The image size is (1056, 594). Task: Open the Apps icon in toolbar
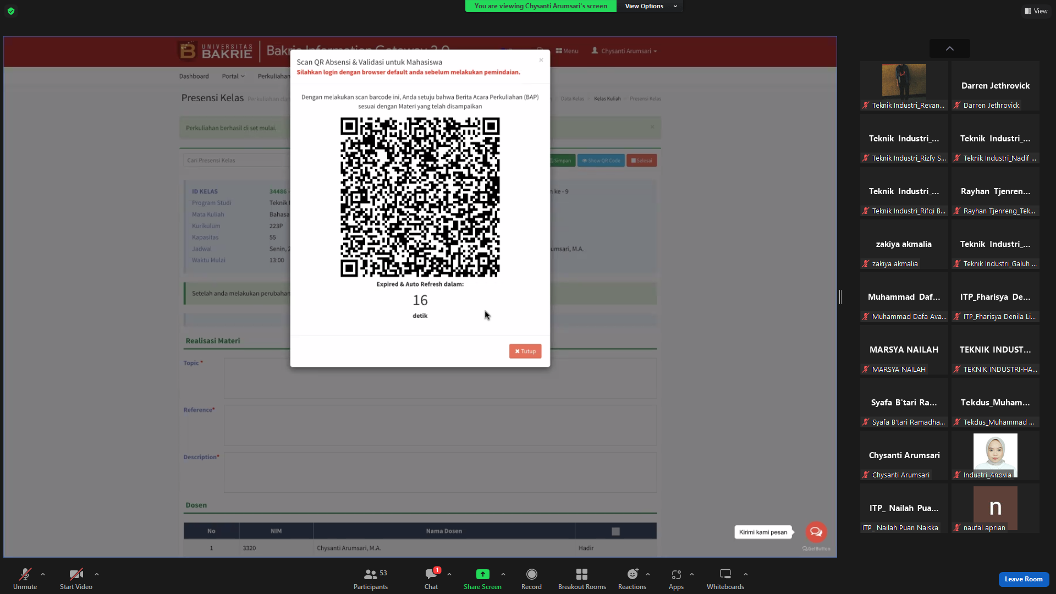676,574
